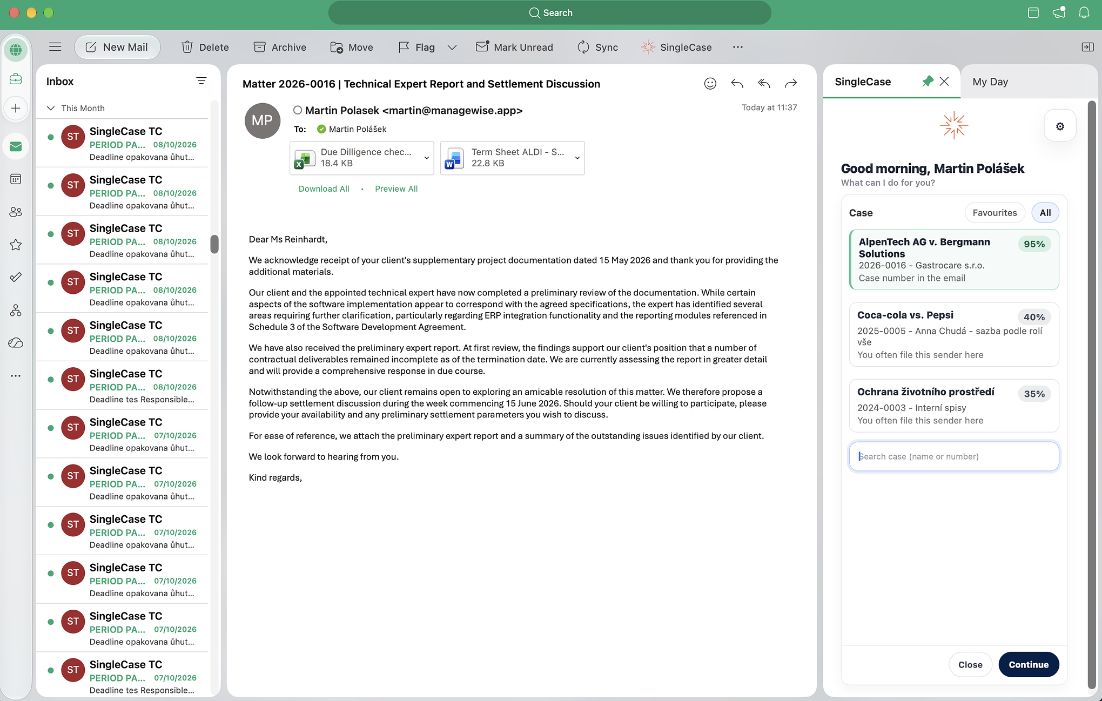Open notifications bell icon

[1084, 12]
